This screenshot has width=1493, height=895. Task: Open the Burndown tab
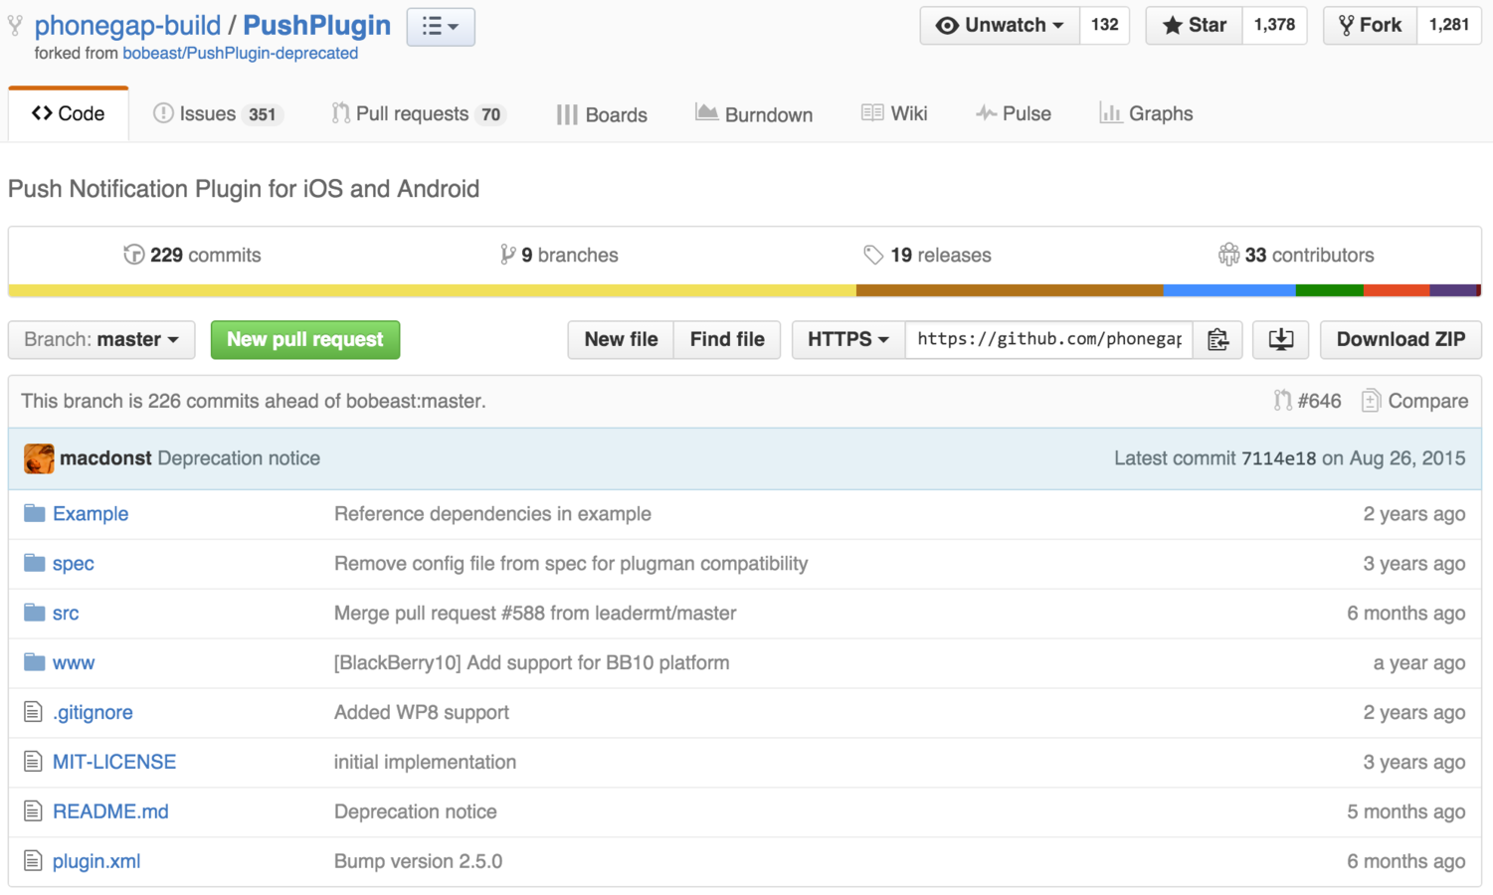754,114
